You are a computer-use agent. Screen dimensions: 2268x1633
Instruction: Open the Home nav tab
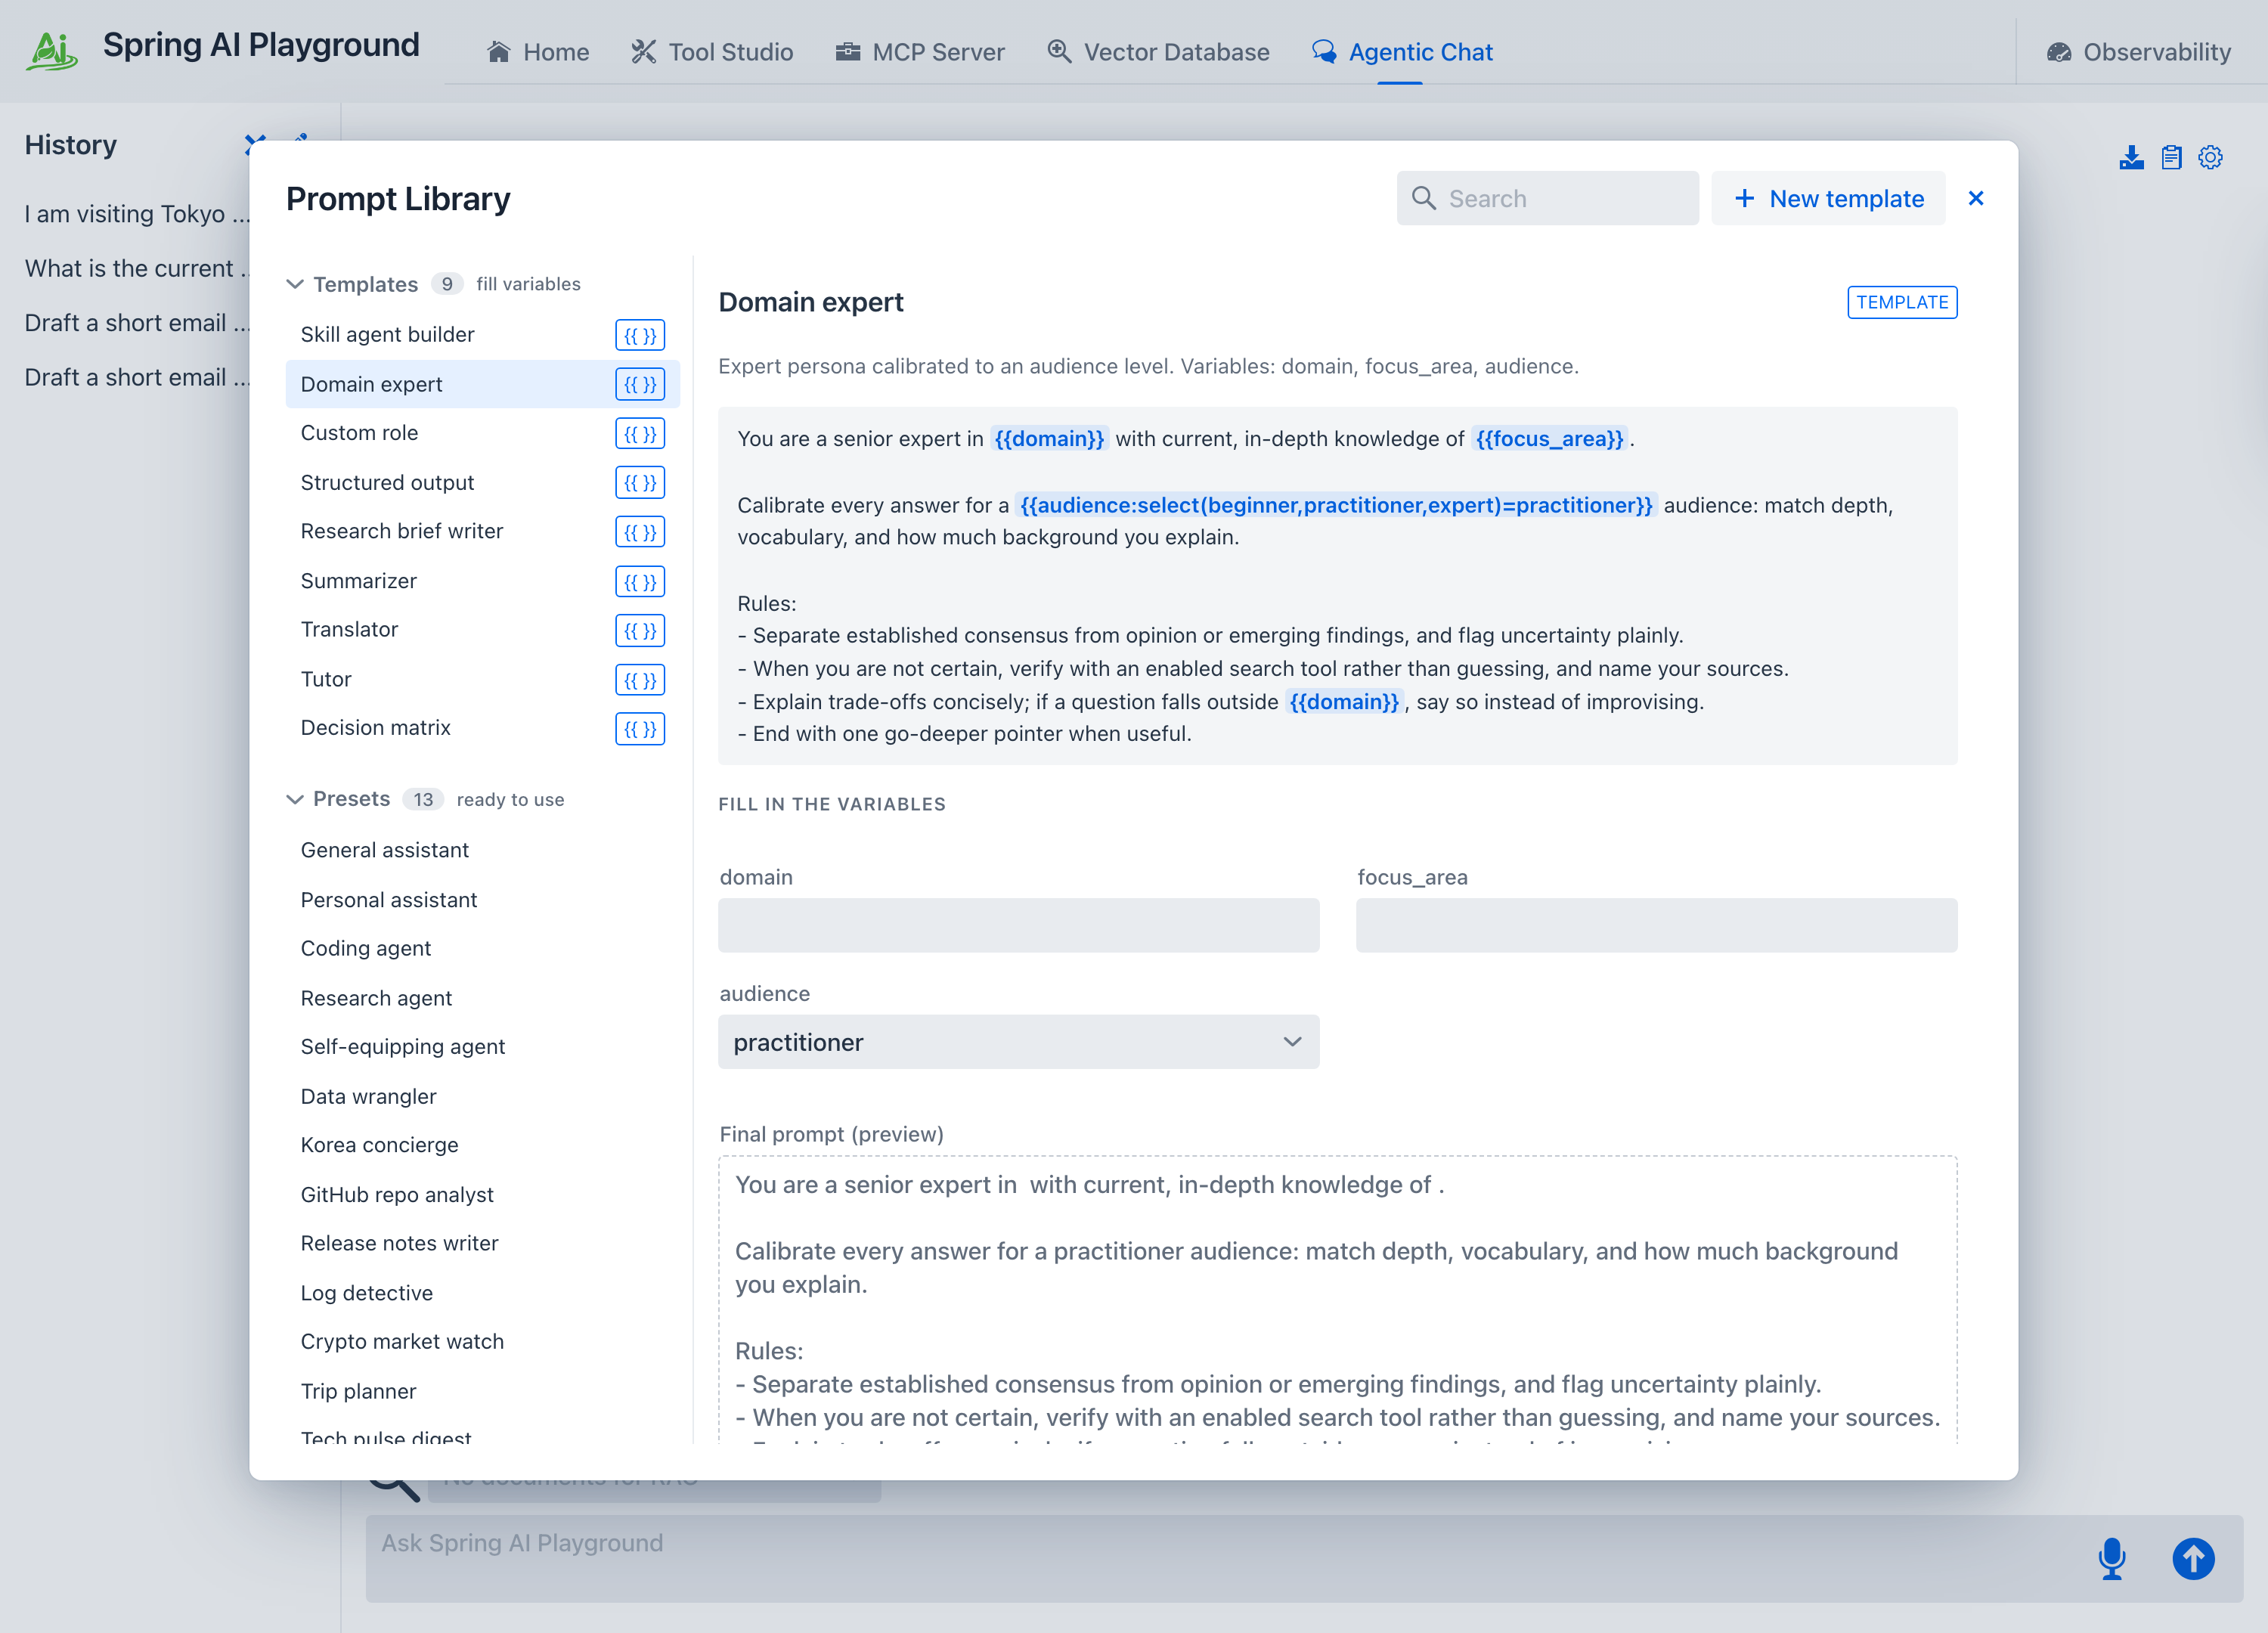(x=538, y=52)
